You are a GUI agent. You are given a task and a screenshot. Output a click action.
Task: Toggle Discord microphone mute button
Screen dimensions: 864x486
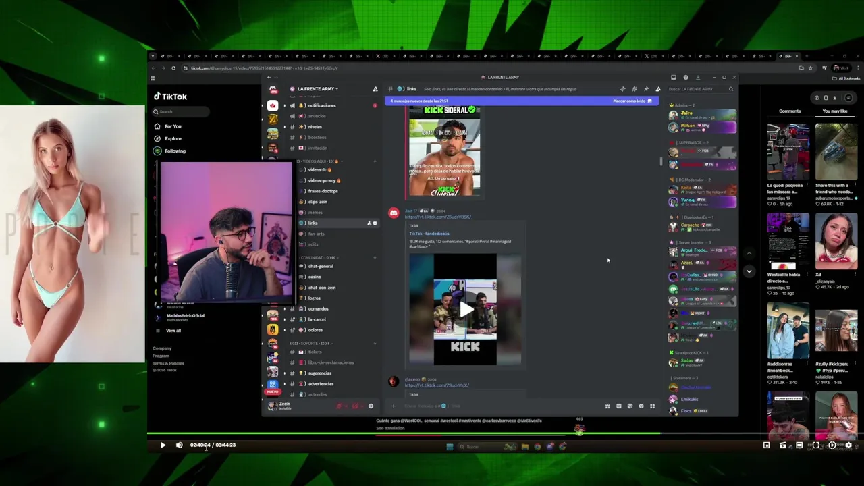pyautogui.click(x=340, y=406)
